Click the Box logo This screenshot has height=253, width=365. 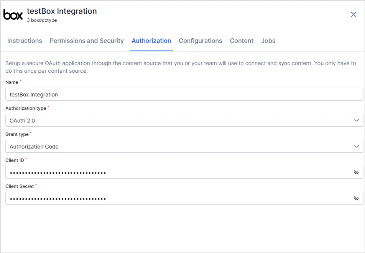(x=13, y=15)
